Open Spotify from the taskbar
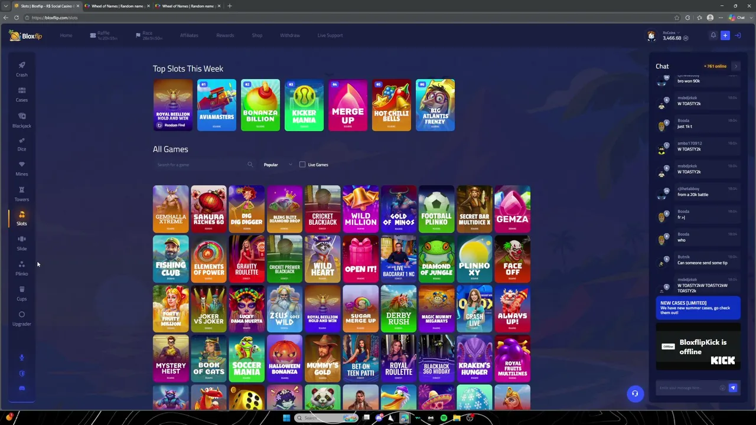Viewport: 756px width, 425px height. (x=444, y=418)
